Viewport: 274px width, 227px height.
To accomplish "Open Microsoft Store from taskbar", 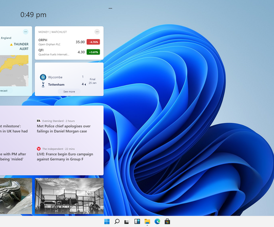I will pos(167,221).
